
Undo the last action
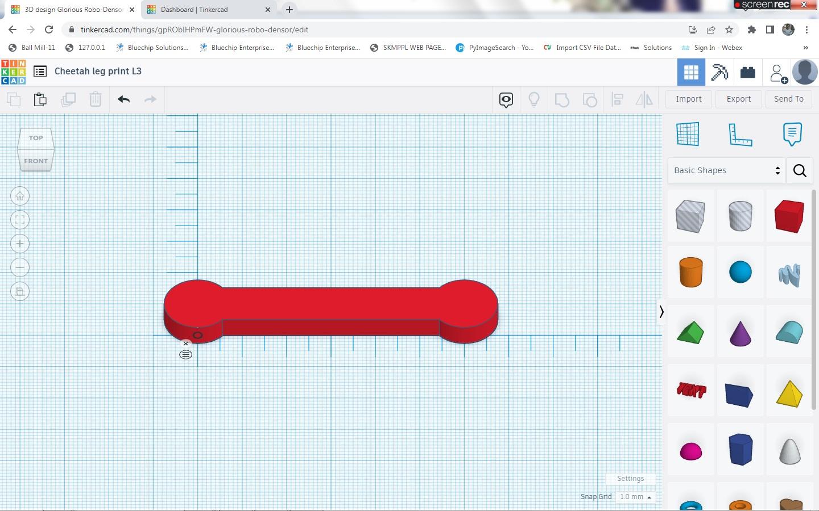pyautogui.click(x=124, y=99)
